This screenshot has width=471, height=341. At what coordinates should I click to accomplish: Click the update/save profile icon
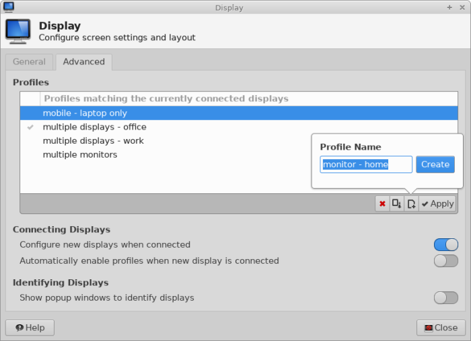(397, 204)
